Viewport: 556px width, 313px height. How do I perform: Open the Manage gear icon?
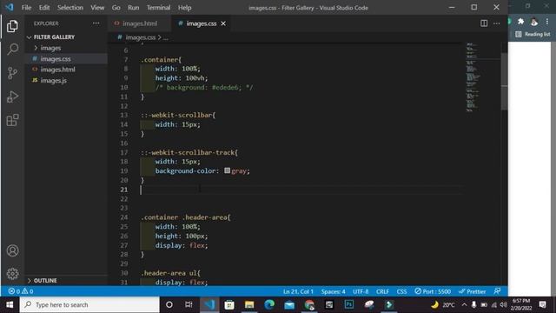pyautogui.click(x=12, y=274)
